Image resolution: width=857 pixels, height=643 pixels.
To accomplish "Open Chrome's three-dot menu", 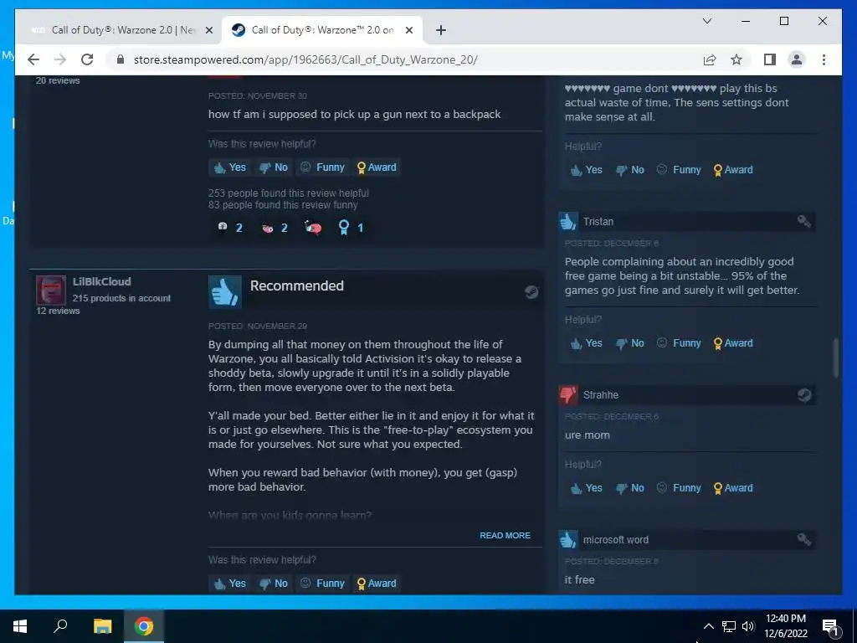I will [x=824, y=59].
